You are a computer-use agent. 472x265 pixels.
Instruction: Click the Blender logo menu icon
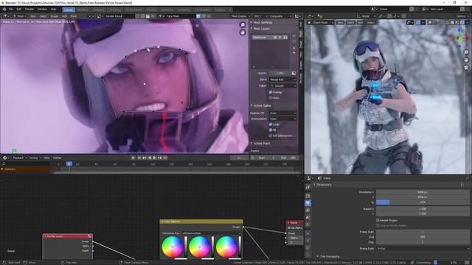[4, 10]
